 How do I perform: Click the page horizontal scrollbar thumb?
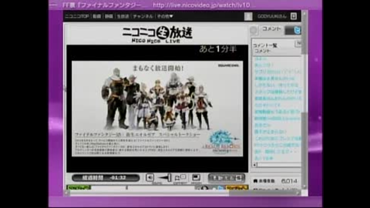[x=262, y=193]
